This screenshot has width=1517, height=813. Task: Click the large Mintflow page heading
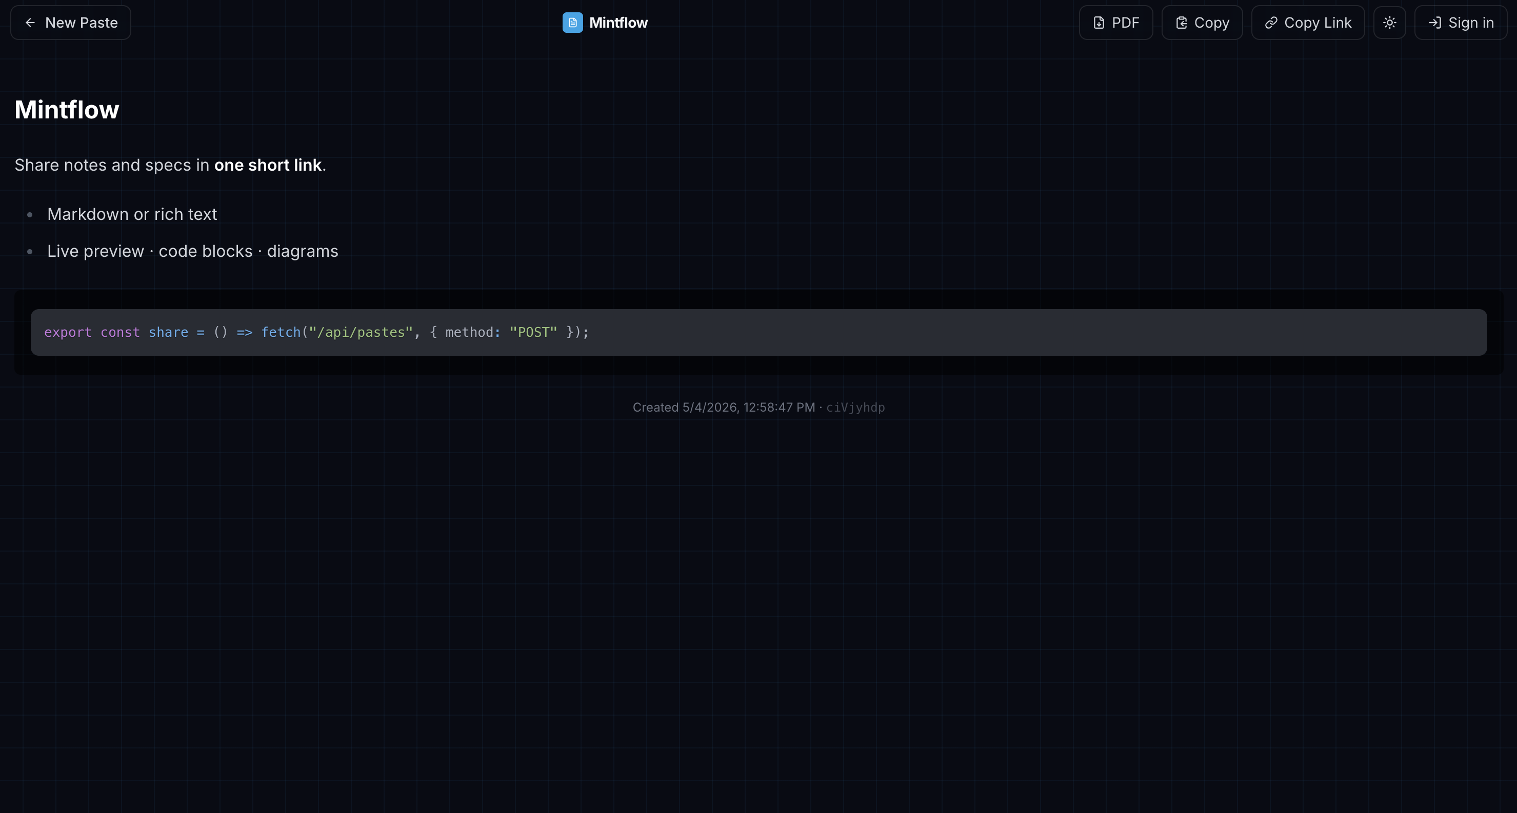point(67,110)
